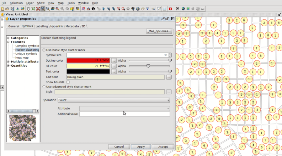Click the Information query tool icon
The width and height of the screenshot is (282, 156).
pyautogui.click(x=93, y=9)
